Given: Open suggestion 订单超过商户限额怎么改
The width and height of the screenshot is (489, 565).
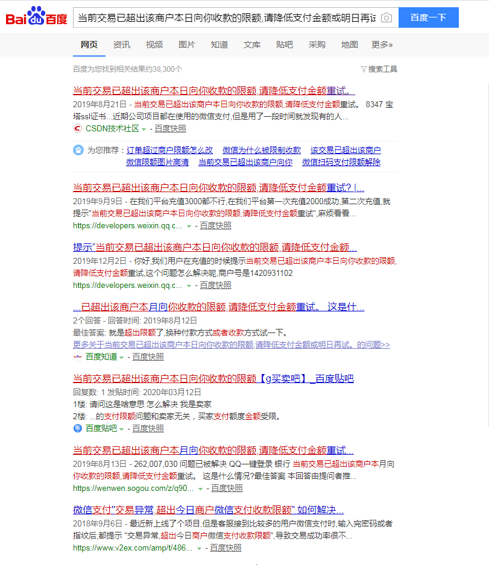Looking at the screenshot, I should 169,150.
